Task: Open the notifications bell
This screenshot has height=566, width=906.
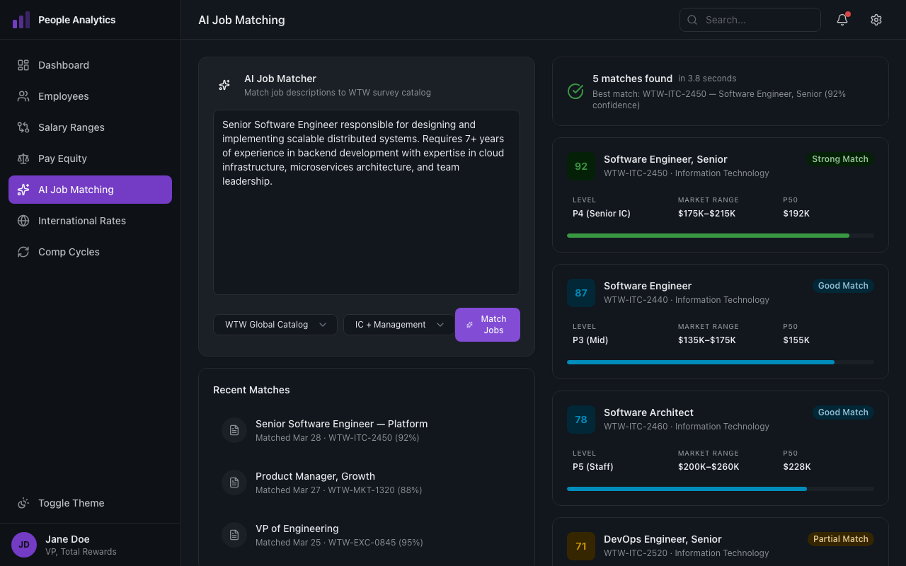Action: click(842, 20)
